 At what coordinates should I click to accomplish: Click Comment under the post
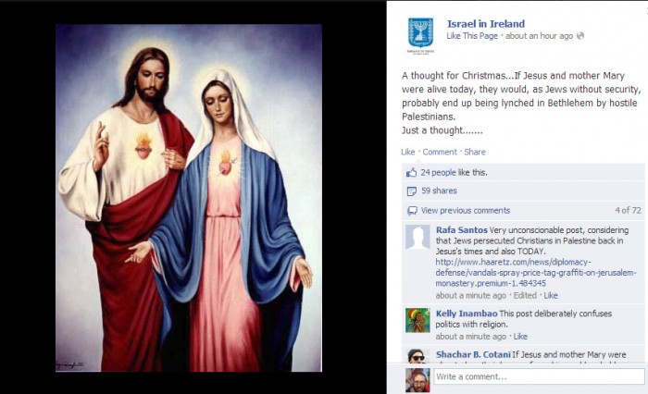click(x=440, y=152)
